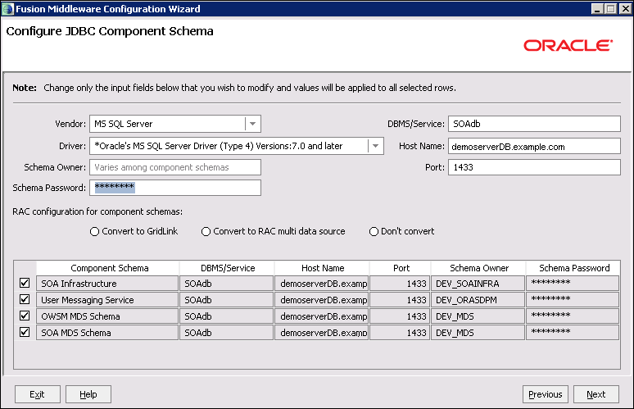Viewport: 634px width, 409px height.
Task: Click the Schema Owner input field
Action: point(175,167)
